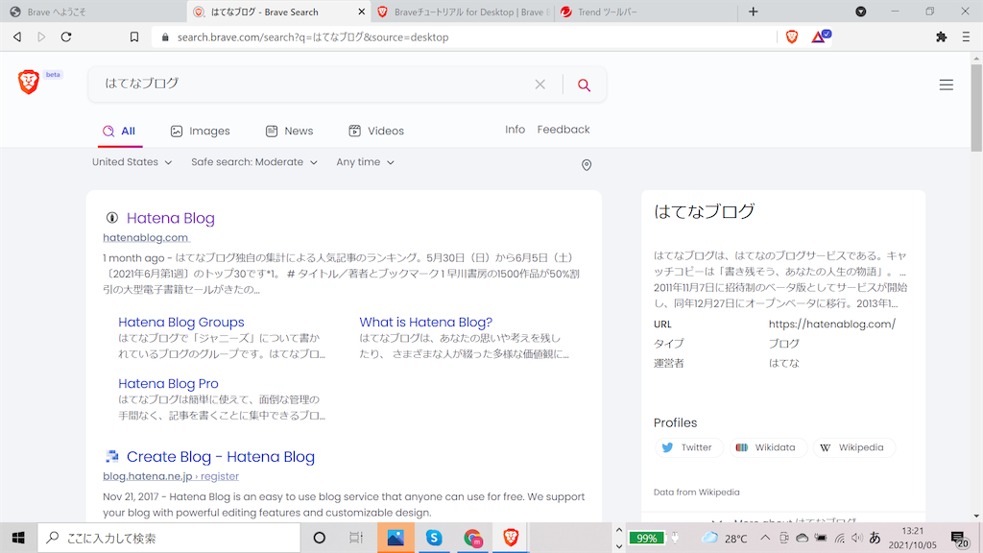Open the 13:21 clock and date
Screen dimensions: 983x553
pyautogui.click(x=913, y=538)
